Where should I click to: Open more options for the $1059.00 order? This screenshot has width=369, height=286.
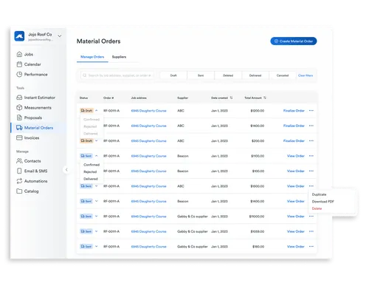(x=311, y=231)
